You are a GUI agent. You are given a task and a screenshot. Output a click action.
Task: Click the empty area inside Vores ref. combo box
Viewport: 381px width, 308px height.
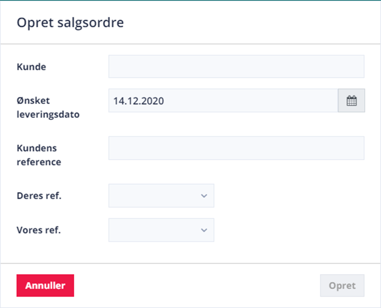click(153, 230)
